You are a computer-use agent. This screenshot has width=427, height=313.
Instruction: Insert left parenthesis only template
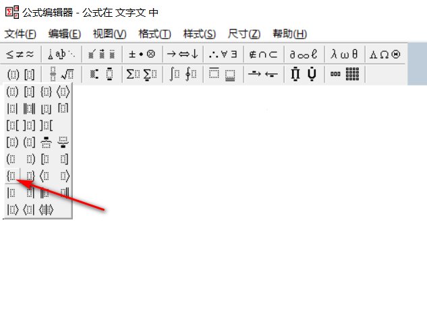coord(12,160)
